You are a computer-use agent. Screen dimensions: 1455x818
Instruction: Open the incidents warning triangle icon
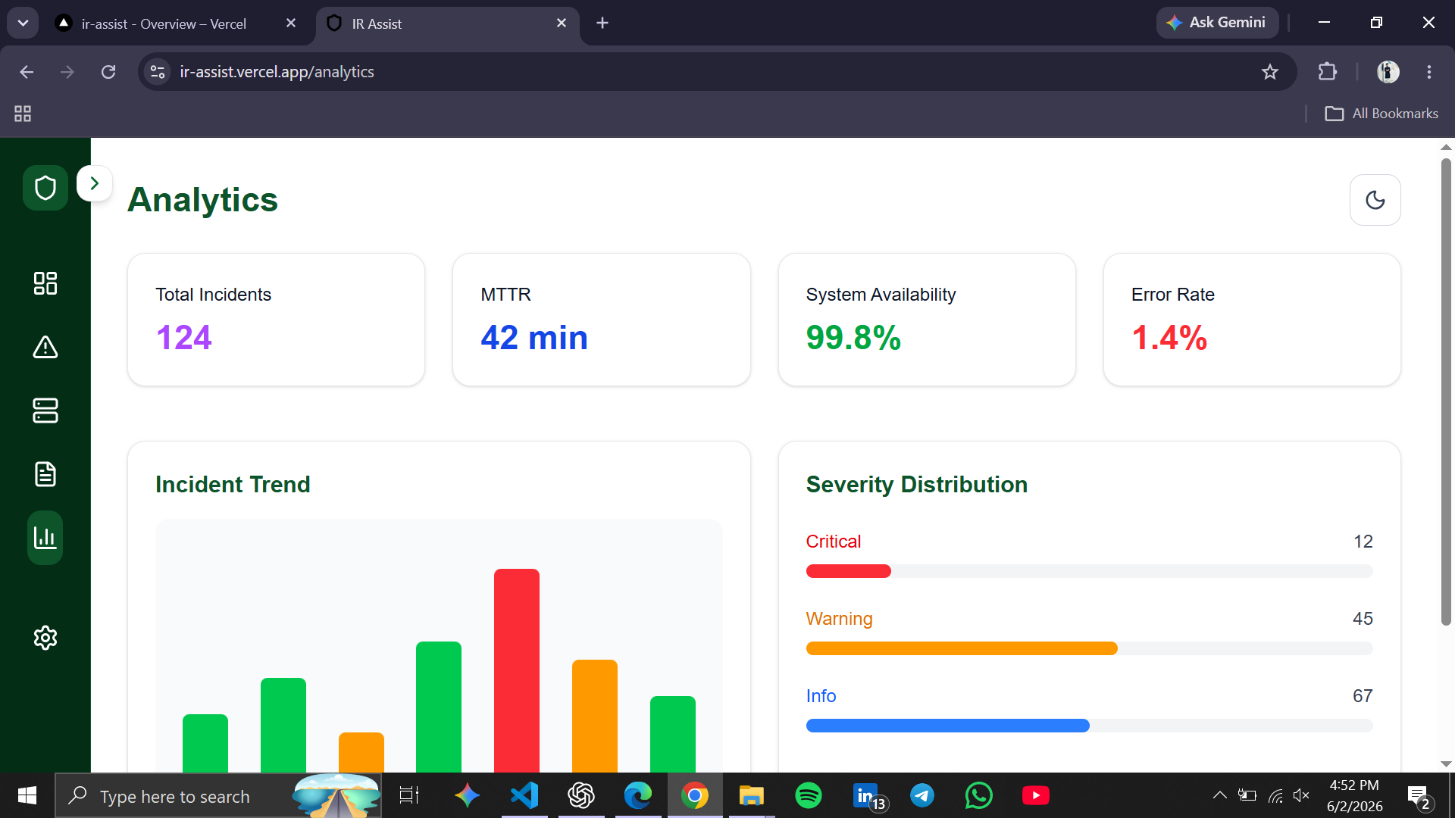click(x=45, y=347)
